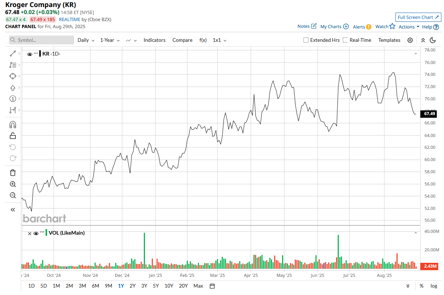Image resolution: width=444 pixels, height=295 pixels.
Task: Add to My Charts plus icon
Action: [346, 26]
